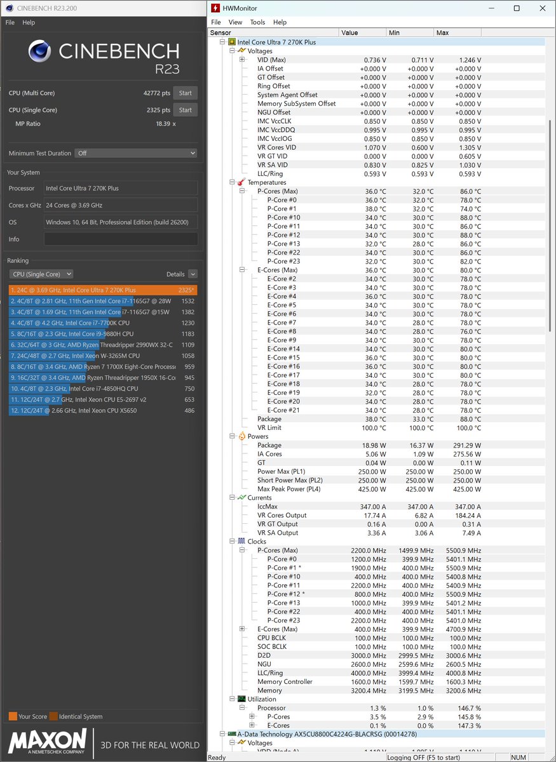Expand the VID (Max) entry

pos(242,60)
